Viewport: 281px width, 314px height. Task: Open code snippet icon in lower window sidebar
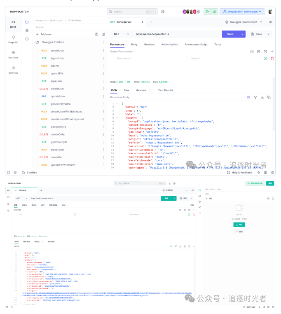click(x=199, y=213)
